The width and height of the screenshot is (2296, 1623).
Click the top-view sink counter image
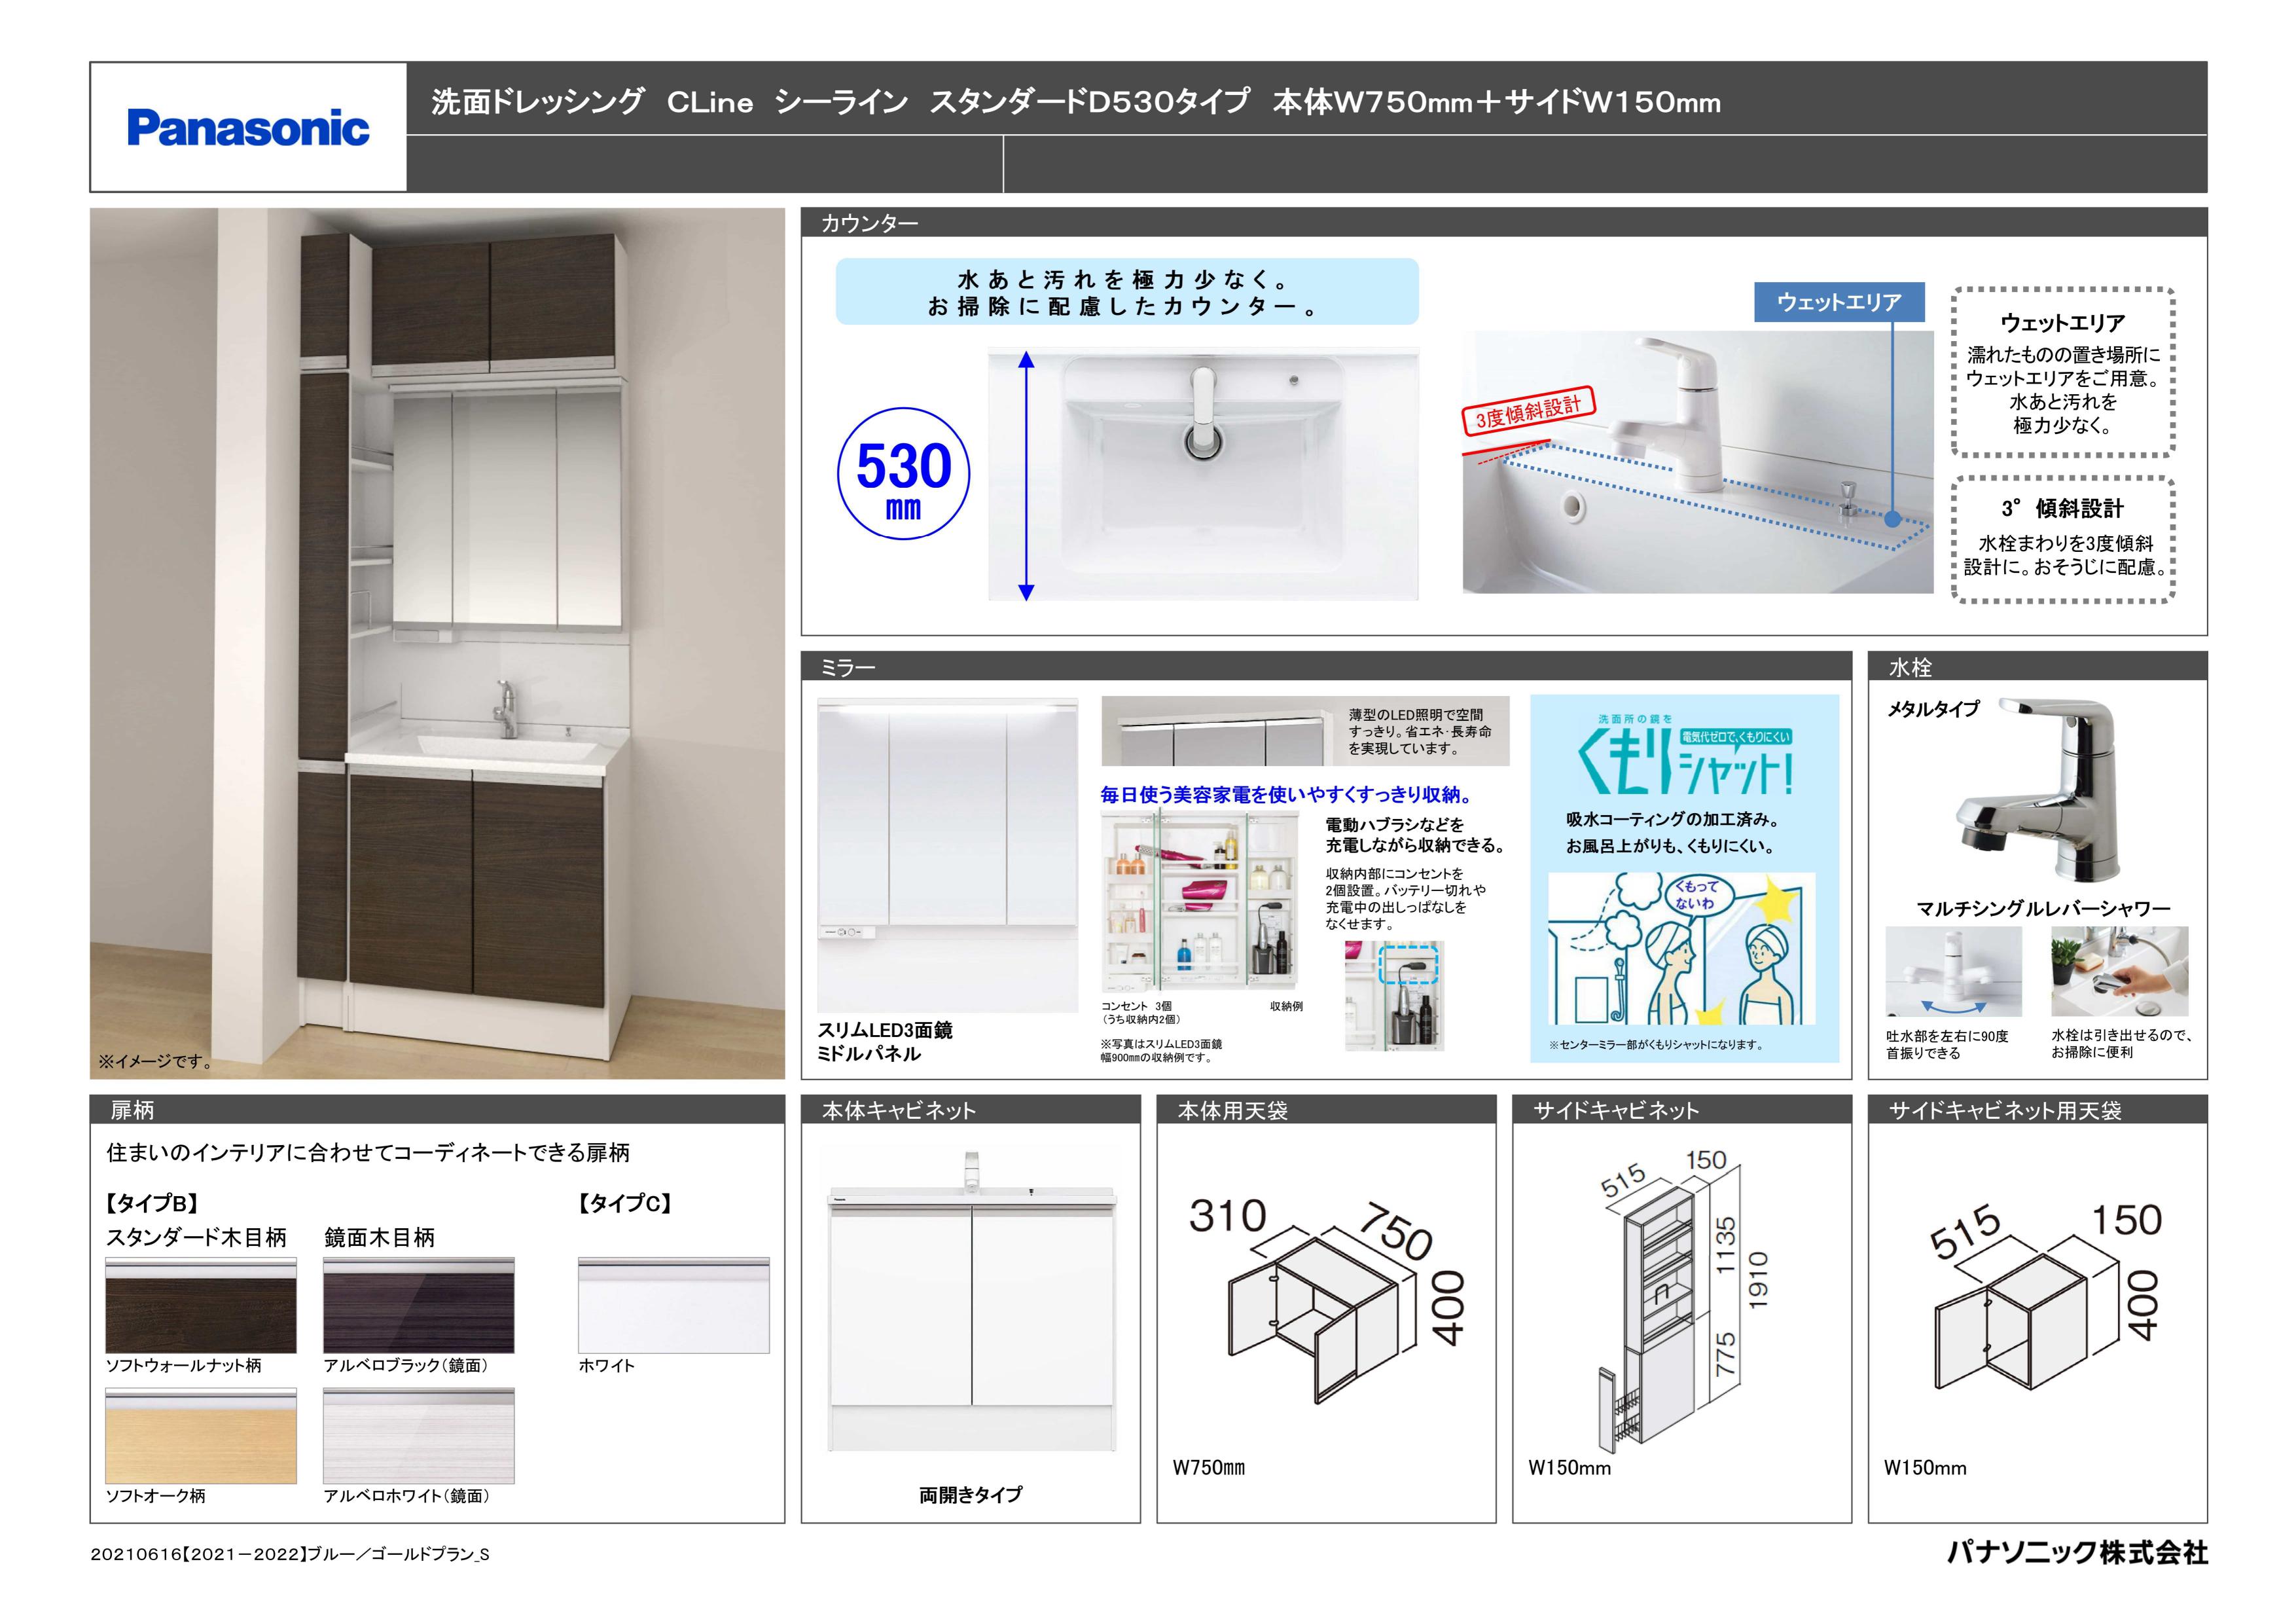tap(1203, 474)
